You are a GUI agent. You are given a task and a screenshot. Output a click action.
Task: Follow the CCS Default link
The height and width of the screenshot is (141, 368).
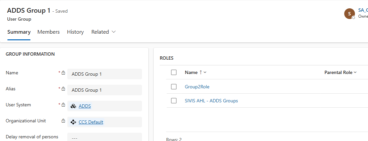point(91,122)
